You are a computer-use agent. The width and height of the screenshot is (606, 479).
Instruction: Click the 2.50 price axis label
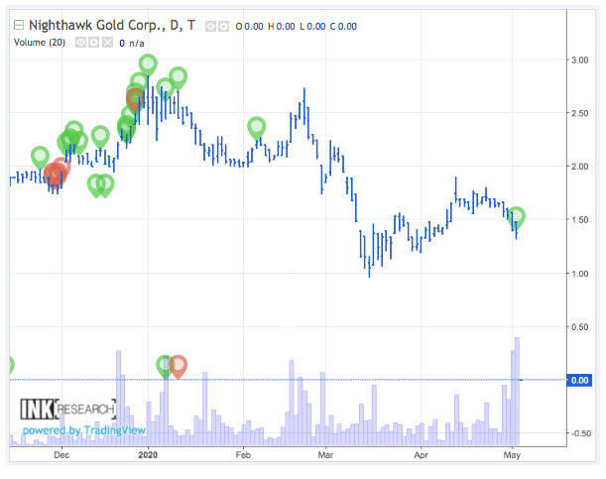580,114
